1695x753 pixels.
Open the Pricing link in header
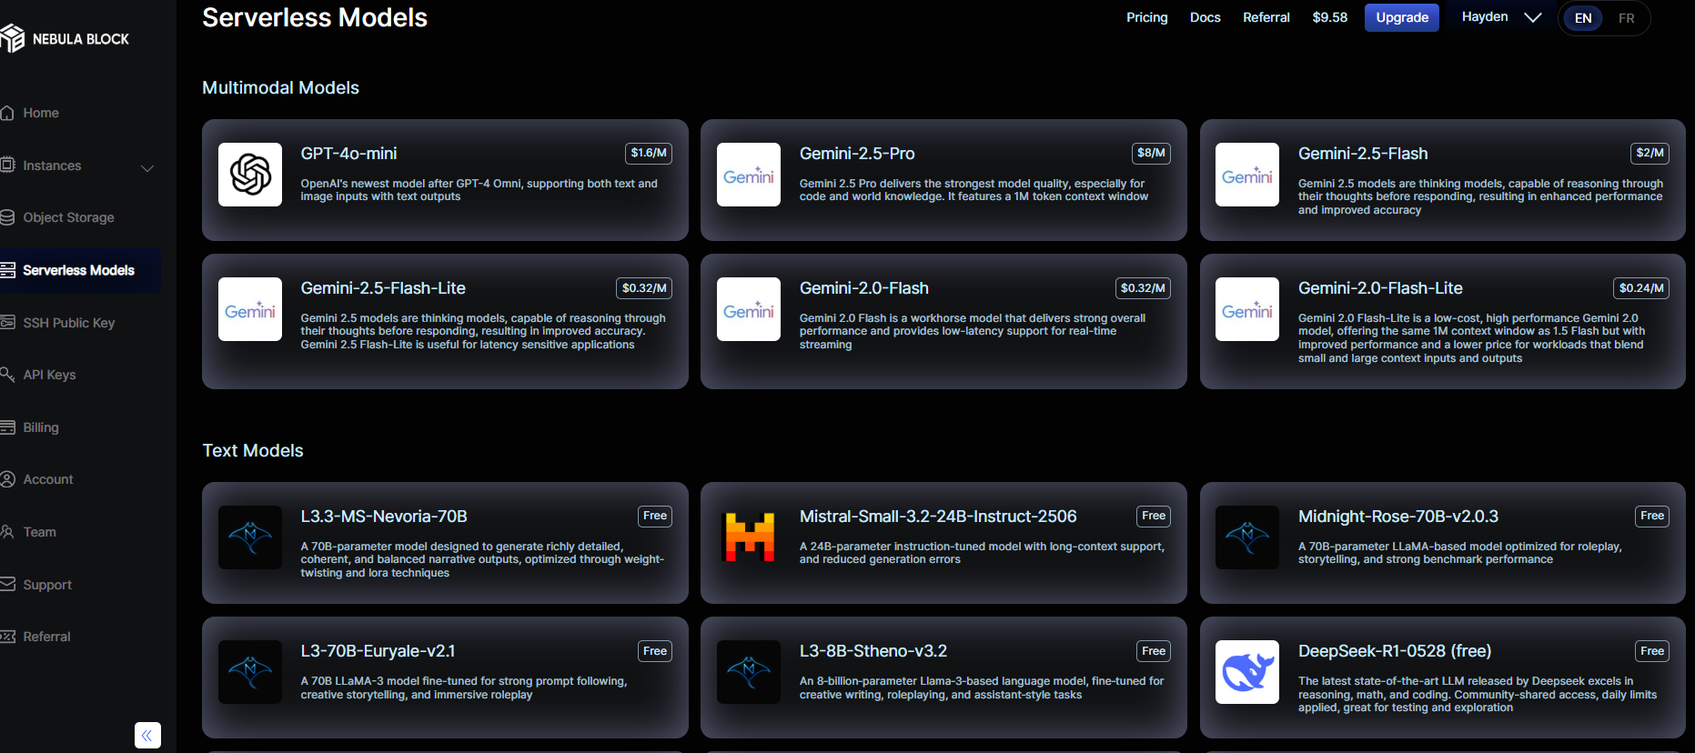pos(1146,17)
